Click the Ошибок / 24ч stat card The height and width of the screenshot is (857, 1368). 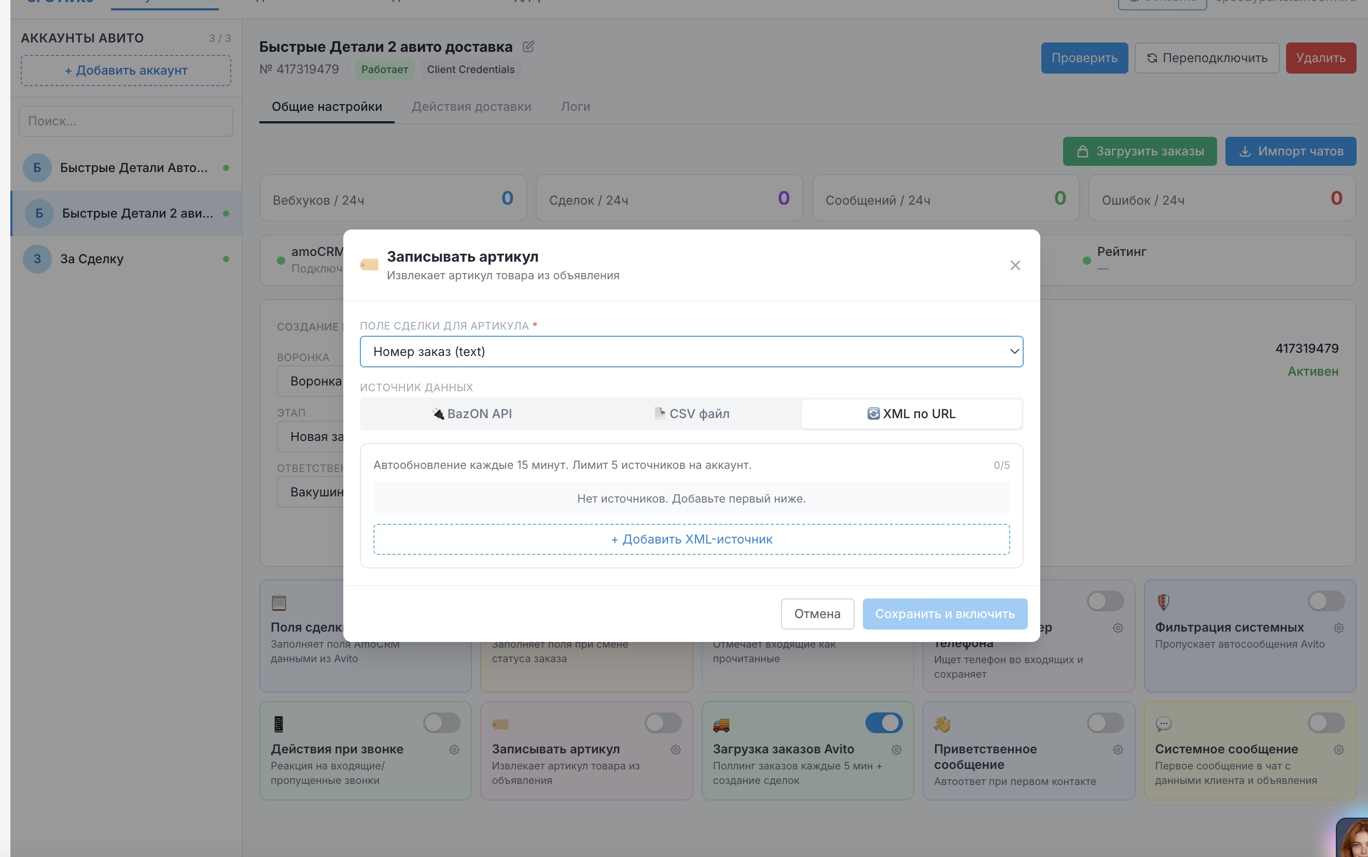pos(1222,198)
